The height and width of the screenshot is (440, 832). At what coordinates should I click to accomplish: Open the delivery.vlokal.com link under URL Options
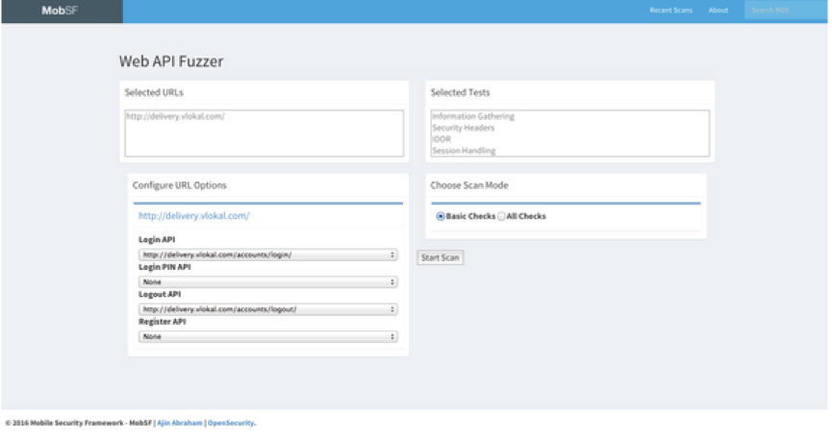coord(193,216)
